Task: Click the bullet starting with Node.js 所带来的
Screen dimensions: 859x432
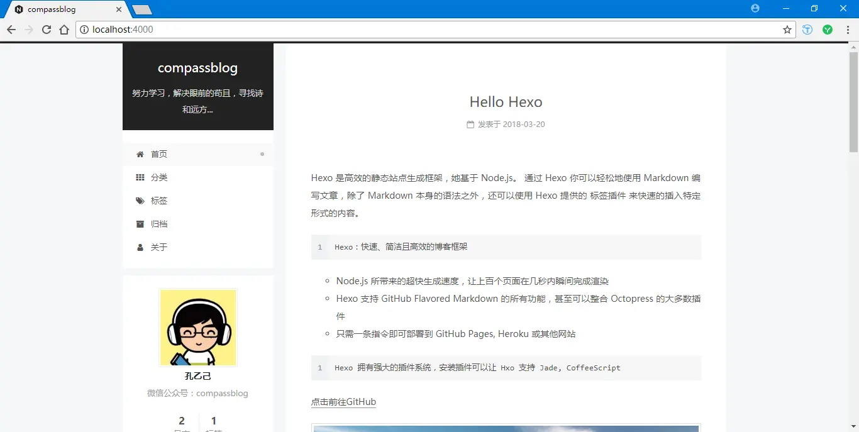Action: point(472,281)
